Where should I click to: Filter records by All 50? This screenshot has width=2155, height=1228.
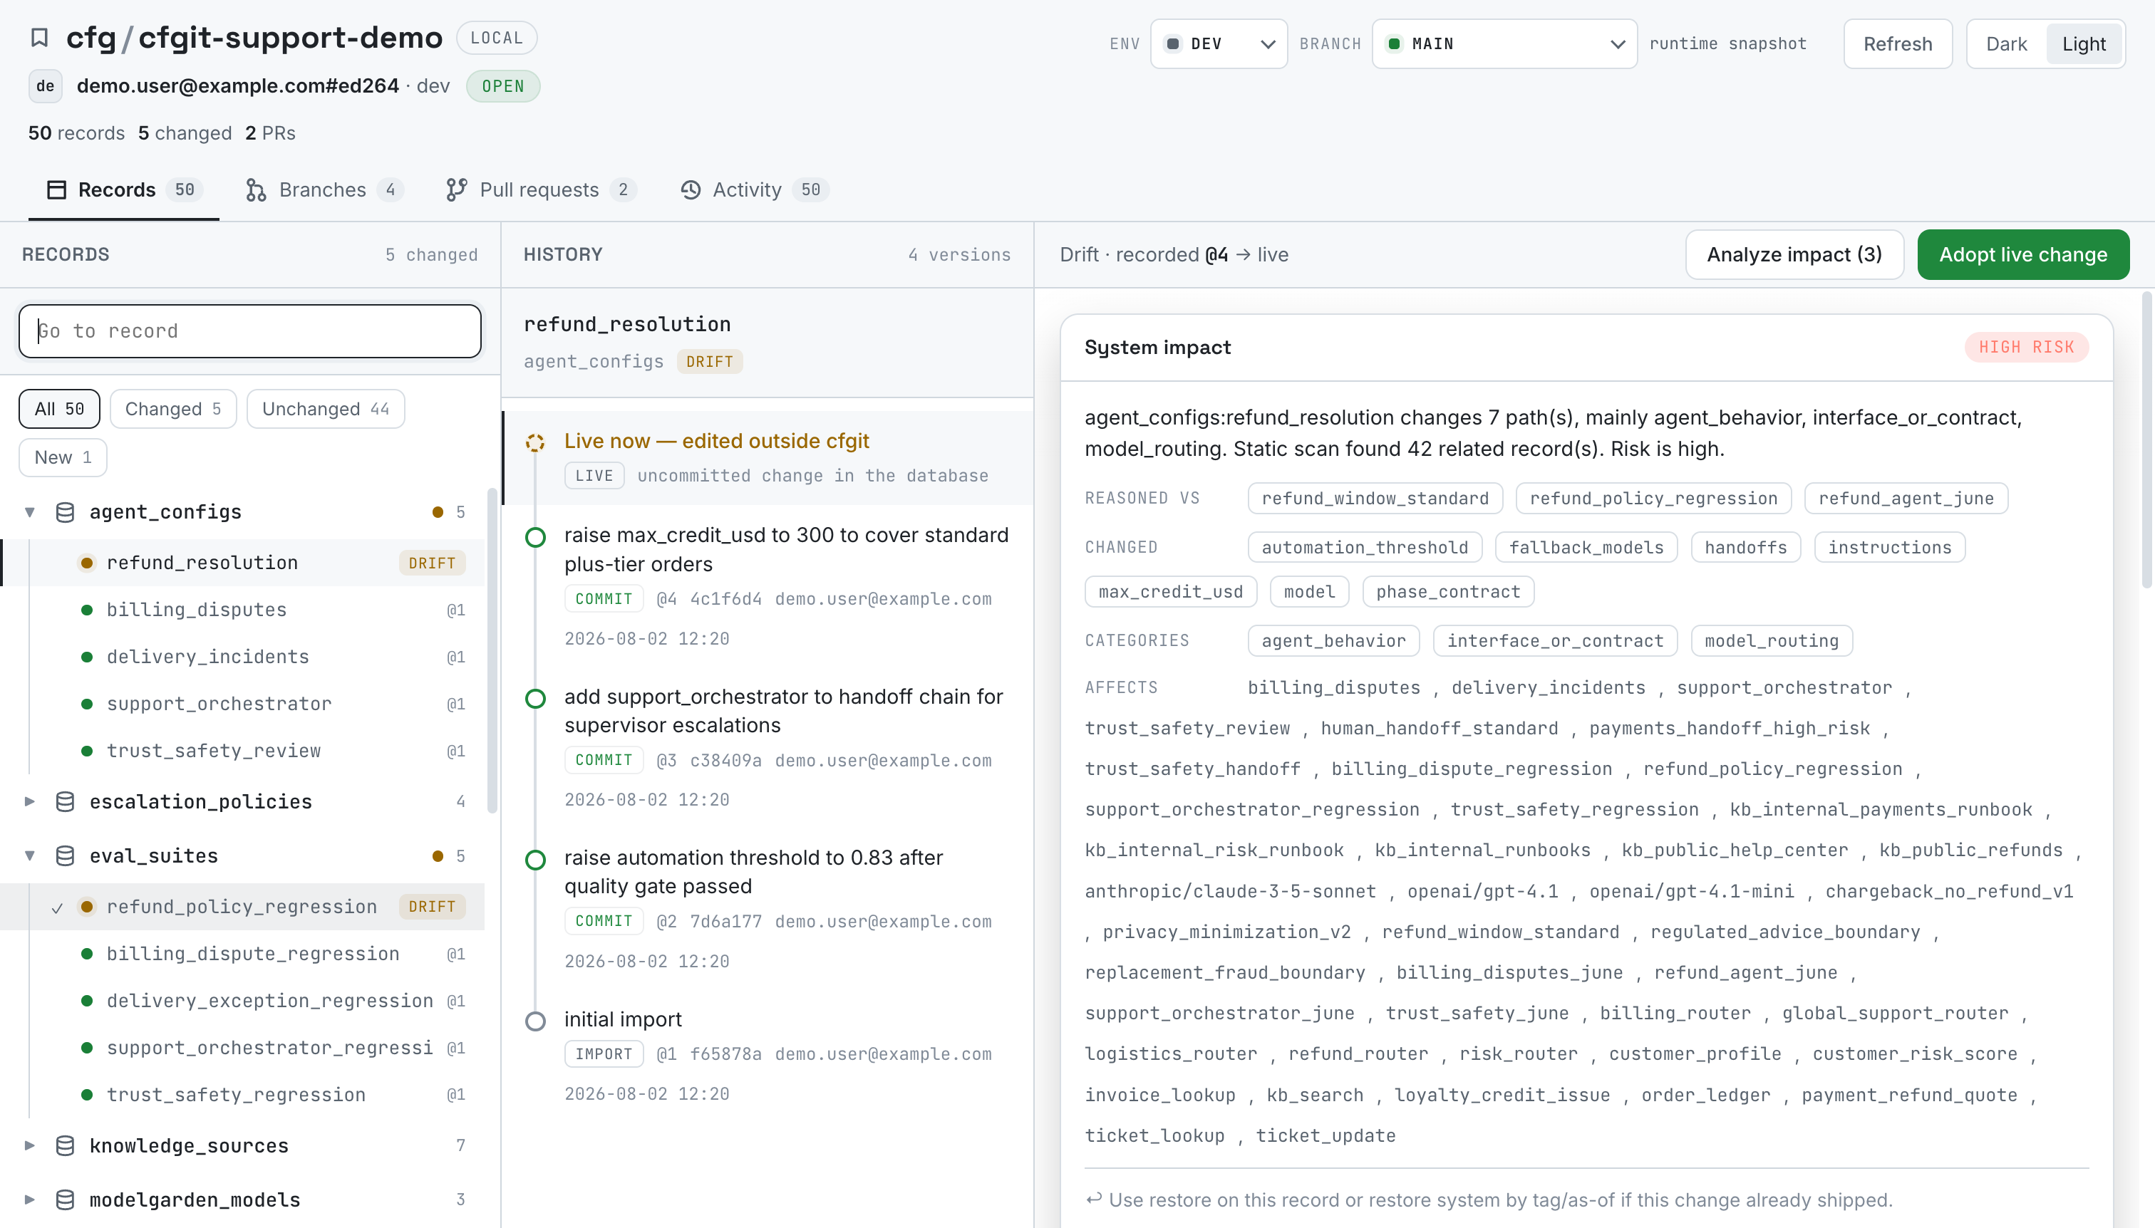pyautogui.click(x=59, y=409)
